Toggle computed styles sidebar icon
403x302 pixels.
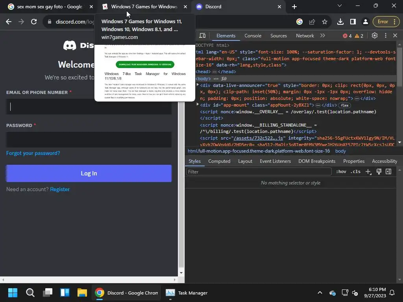[388, 171]
